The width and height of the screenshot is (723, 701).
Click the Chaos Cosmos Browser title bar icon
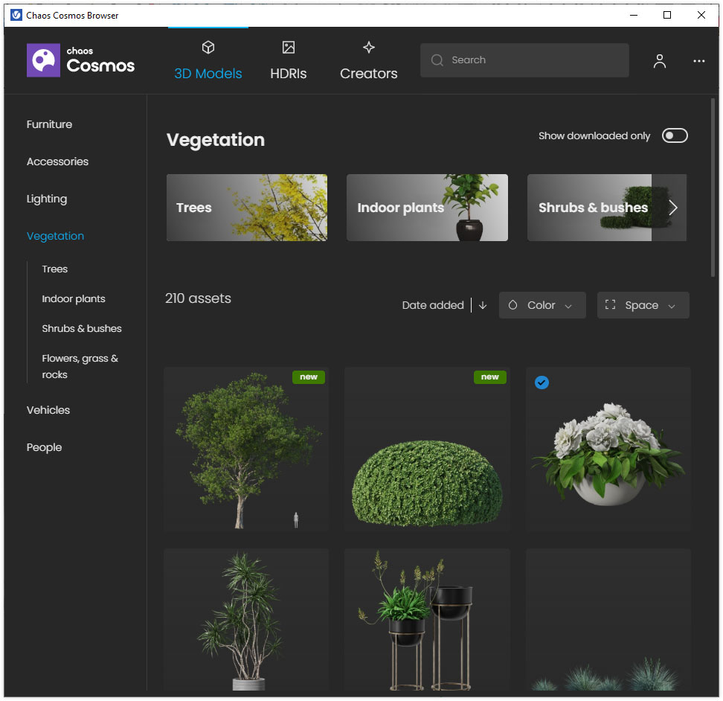pyautogui.click(x=16, y=15)
